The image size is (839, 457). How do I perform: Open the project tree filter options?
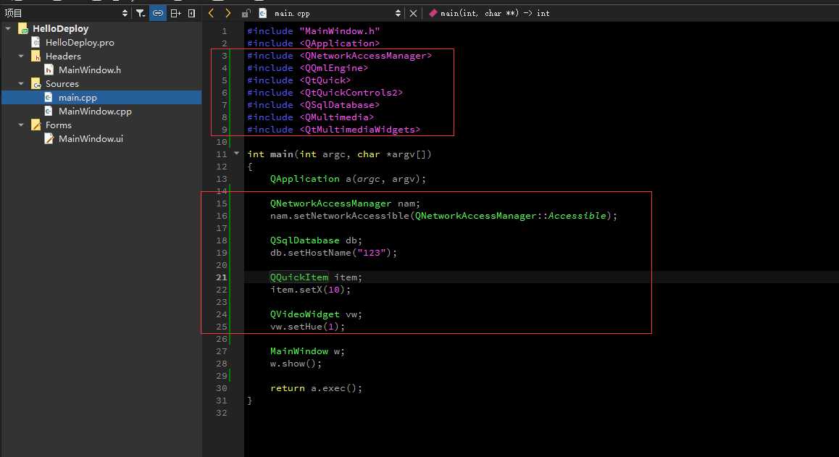(140, 13)
